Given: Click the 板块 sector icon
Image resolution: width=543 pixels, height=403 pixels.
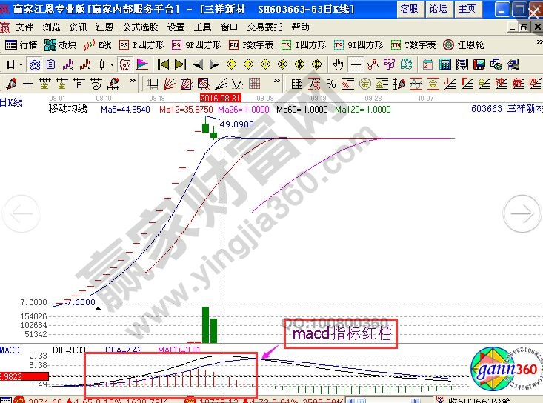Looking at the screenshot, I should [61, 45].
